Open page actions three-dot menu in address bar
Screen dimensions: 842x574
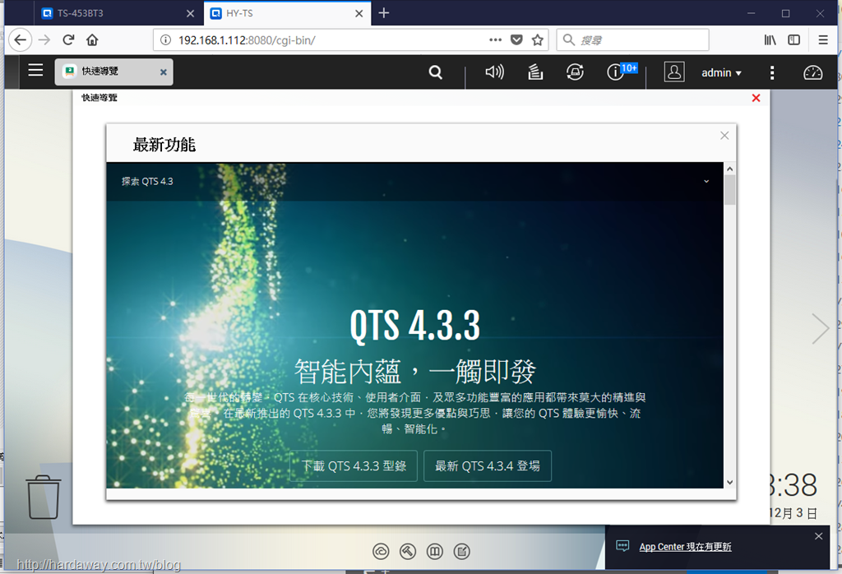tap(495, 39)
